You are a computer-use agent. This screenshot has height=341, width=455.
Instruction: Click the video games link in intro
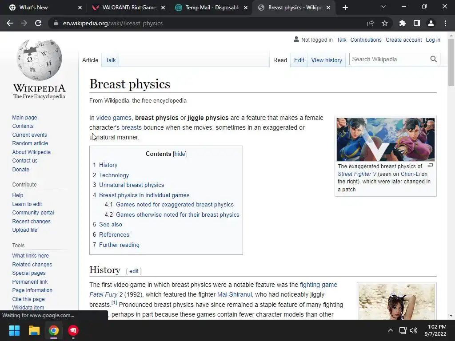click(114, 118)
